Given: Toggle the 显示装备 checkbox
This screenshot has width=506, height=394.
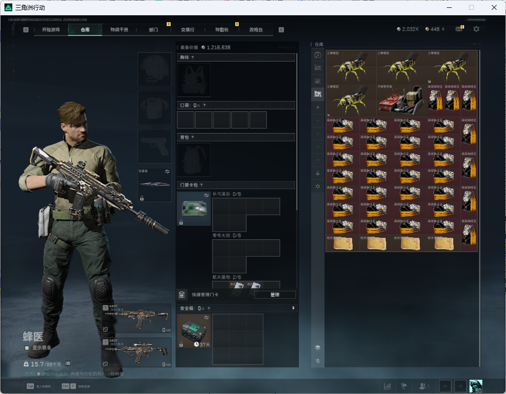Looking at the screenshot, I should (27, 348).
